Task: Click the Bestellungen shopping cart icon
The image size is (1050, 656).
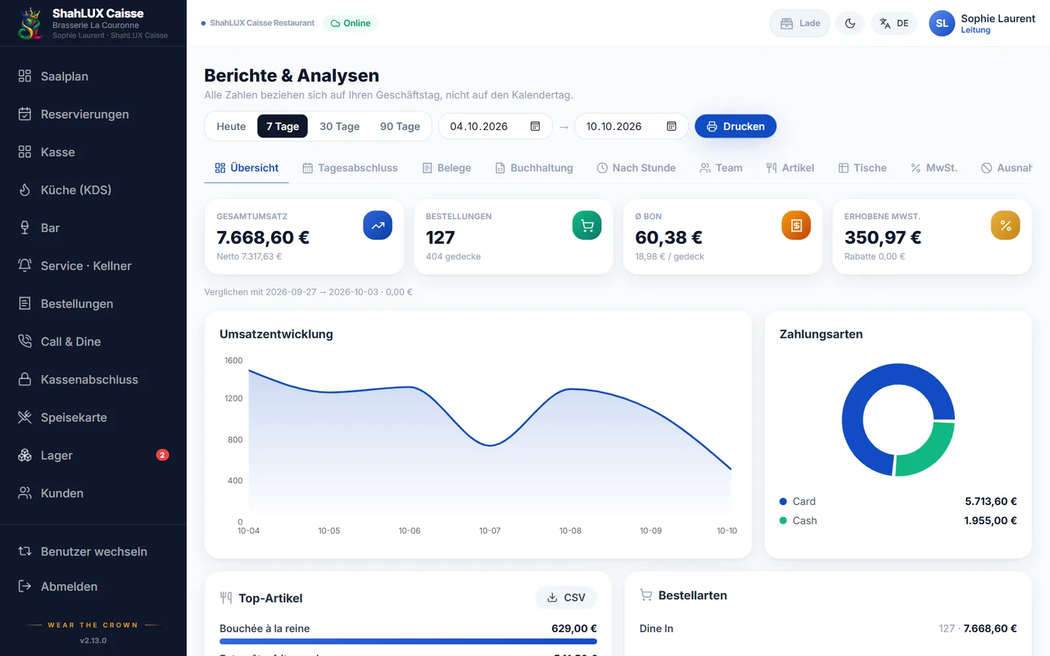Action: click(587, 226)
